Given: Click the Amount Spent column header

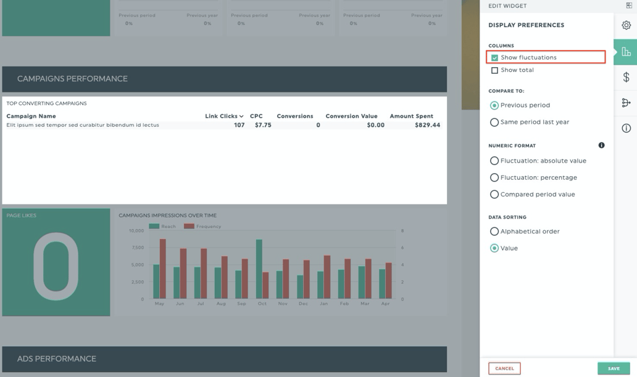Looking at the screenshot, I should pyautogui.click(x=411, y=116).
